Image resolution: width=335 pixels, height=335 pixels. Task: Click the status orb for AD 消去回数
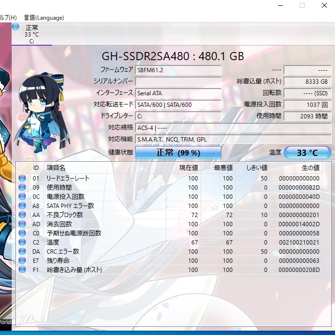point(22,224)
